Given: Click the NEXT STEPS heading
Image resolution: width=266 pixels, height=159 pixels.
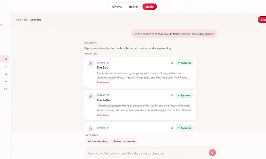Looking at the screenshot, I should coord(92,135).
